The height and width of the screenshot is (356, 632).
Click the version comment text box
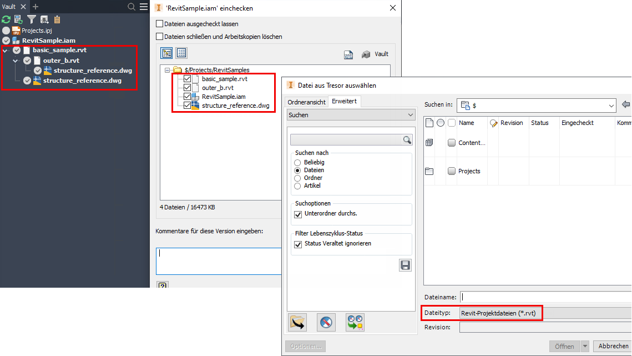(219, 261)
